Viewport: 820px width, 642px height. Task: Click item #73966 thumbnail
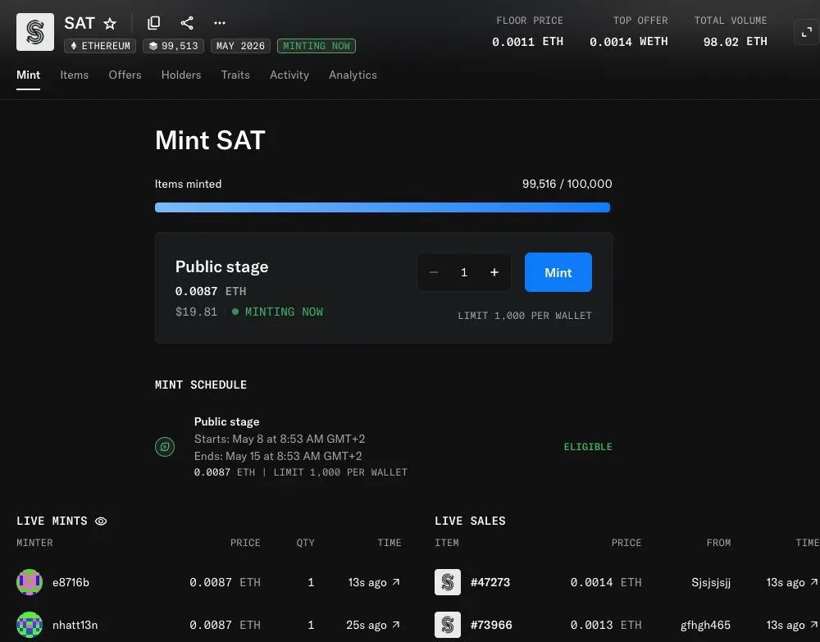tap(448, 625)
